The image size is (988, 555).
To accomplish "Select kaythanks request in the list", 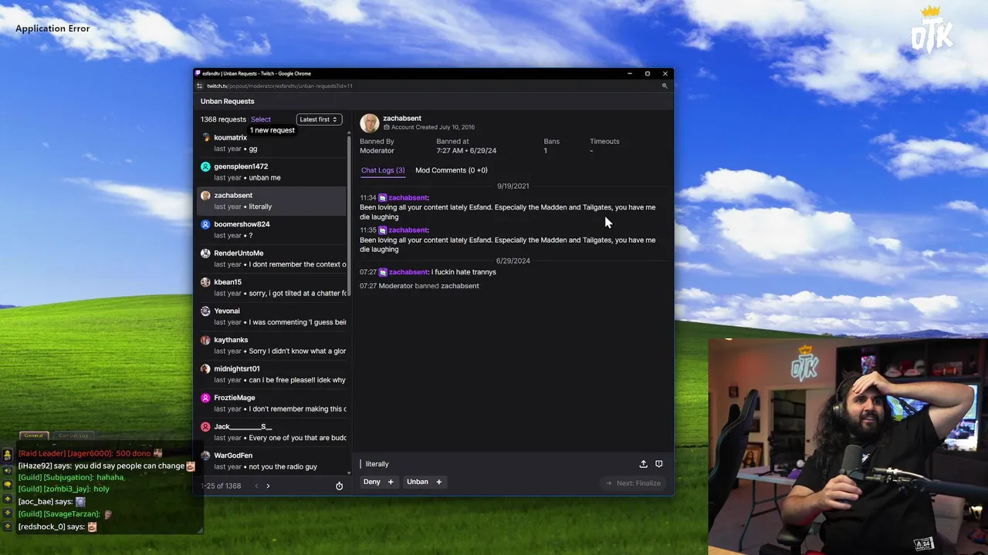I will [272, 345].
